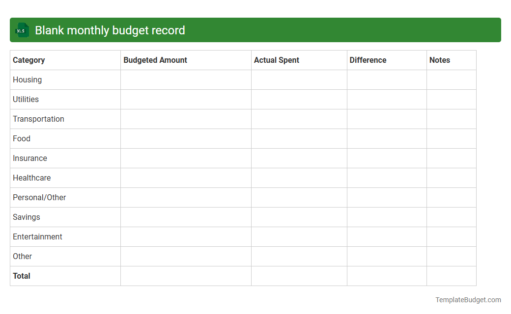Click the Budgeted Amount cell for Housing

click(186, 79)
